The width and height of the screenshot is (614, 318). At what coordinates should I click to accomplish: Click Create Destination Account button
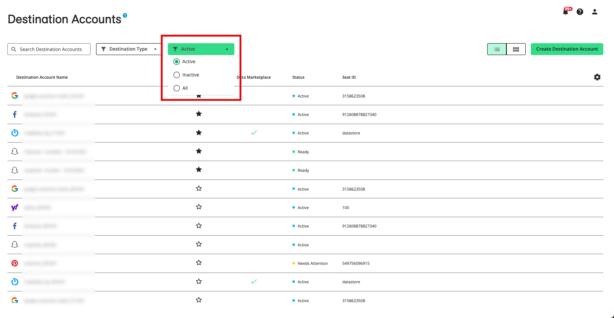coord(567,49)
